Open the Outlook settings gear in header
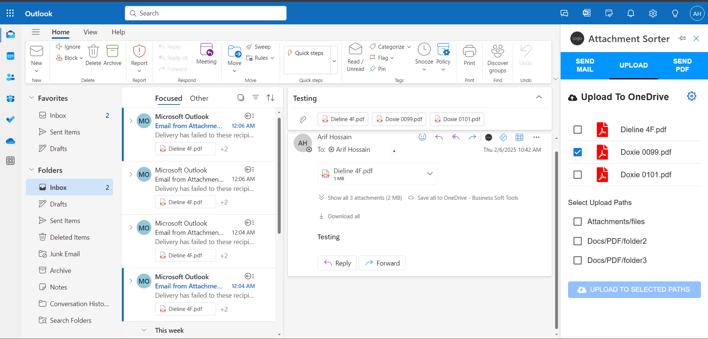This screenshot has height=339, width=708. coord(653,13)
